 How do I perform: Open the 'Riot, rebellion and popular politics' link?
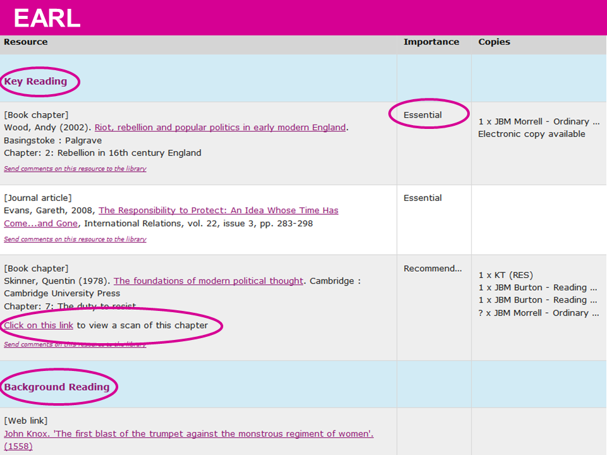tap(220, 128)
